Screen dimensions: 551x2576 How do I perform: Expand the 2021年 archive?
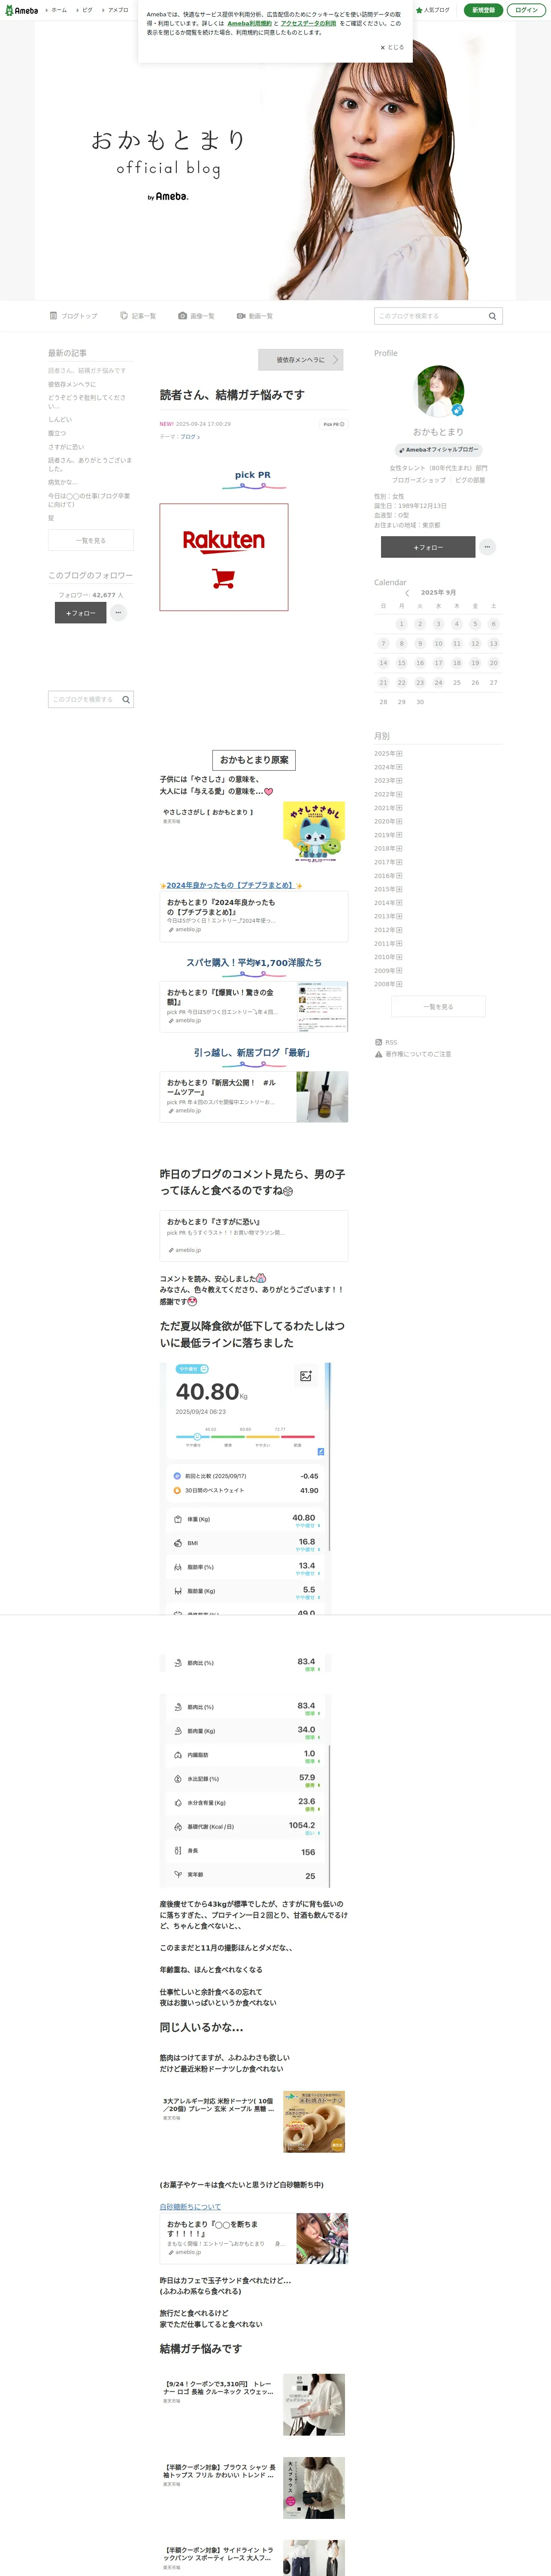point(388,808)
